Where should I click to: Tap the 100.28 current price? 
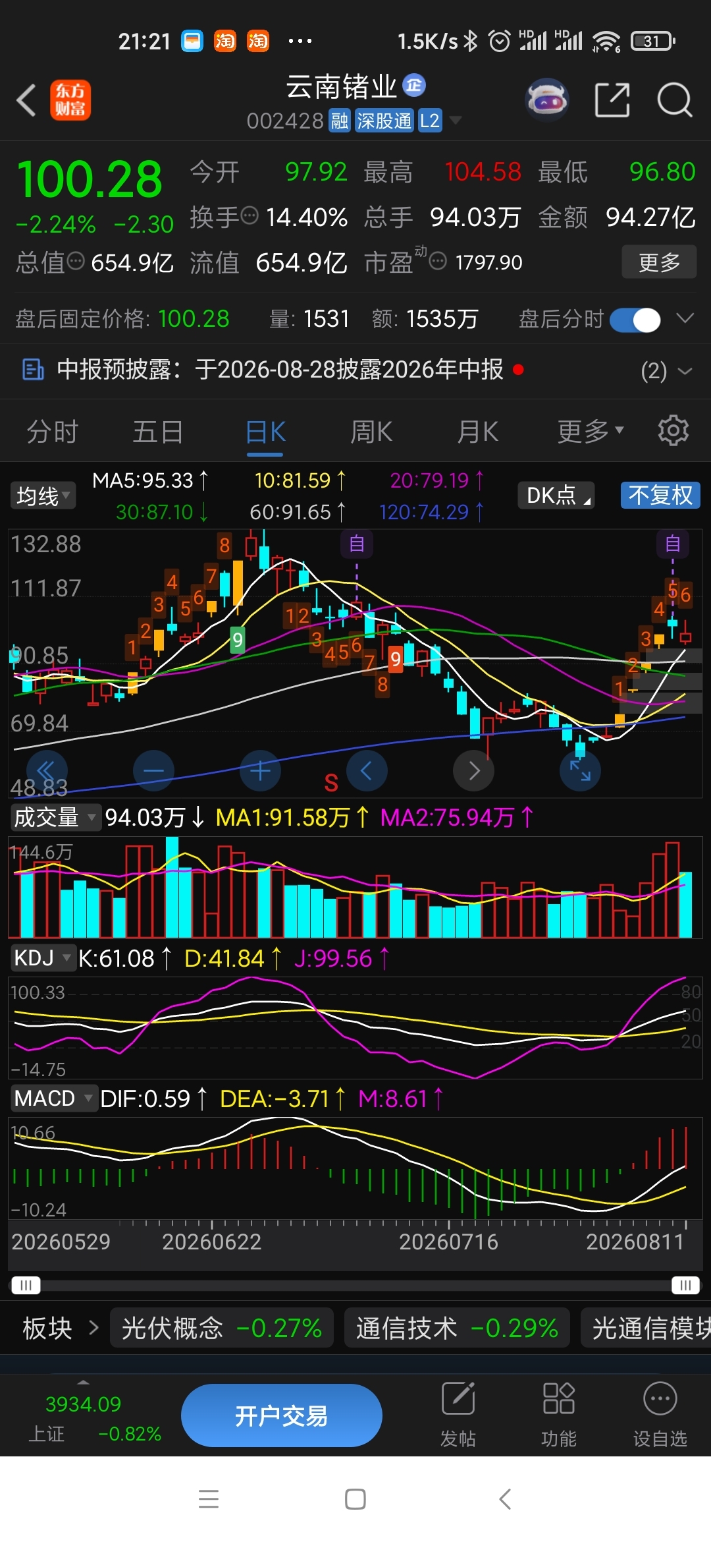point(90,179)
